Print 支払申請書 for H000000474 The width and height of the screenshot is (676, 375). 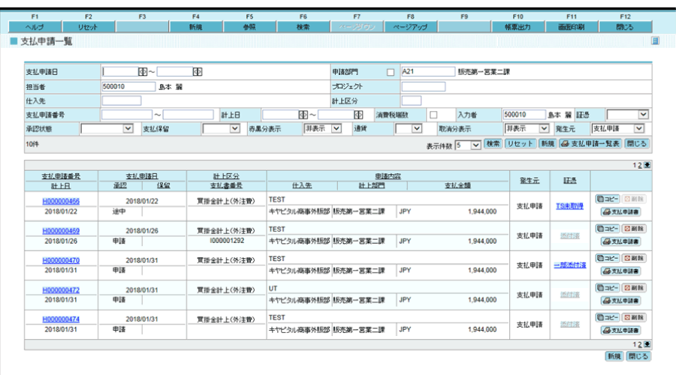point(621,330)
